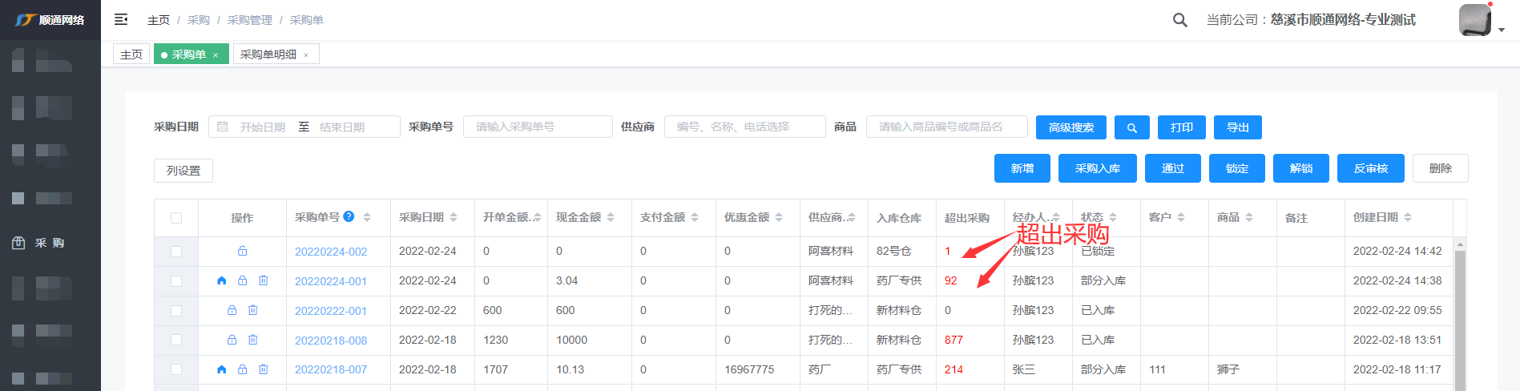Image resolution: width=1520 pixels, height=391 pixels.
Task: Click the trash icon for order 20220218-008
Action: [x=252, y=340]
